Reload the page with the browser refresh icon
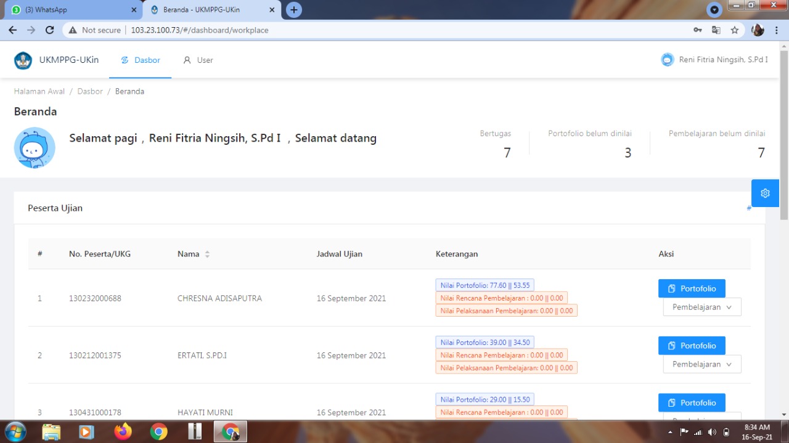 [x=50, y=30]
